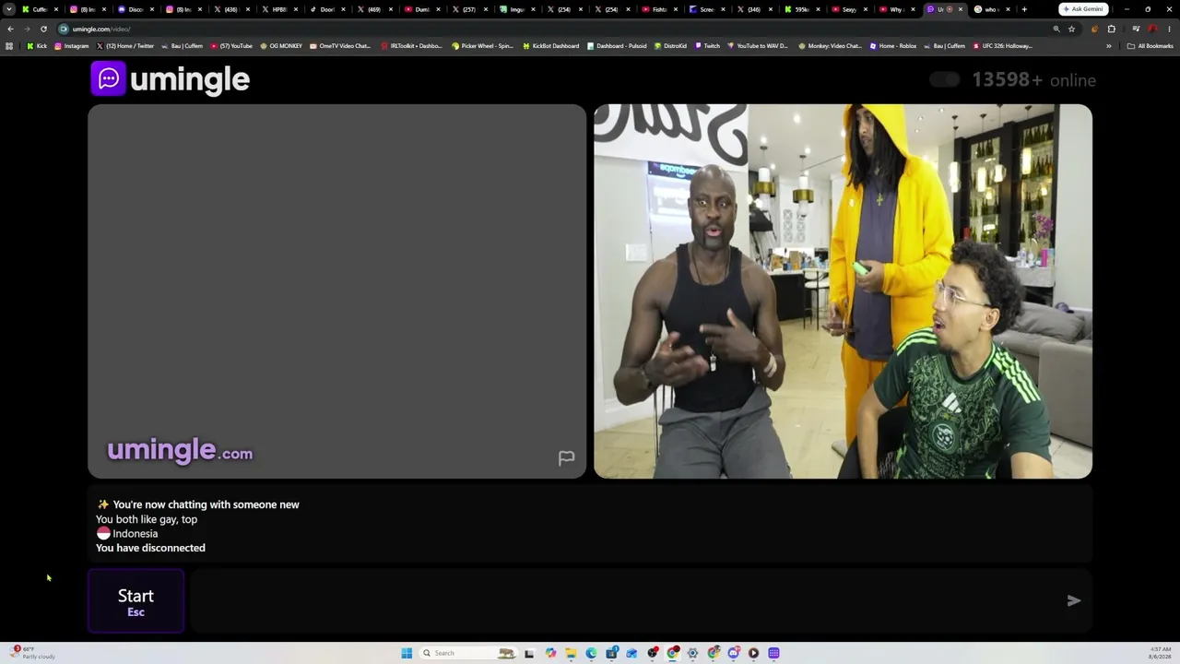
Task: Open the Kick bookmark
Action: point(37,45)
